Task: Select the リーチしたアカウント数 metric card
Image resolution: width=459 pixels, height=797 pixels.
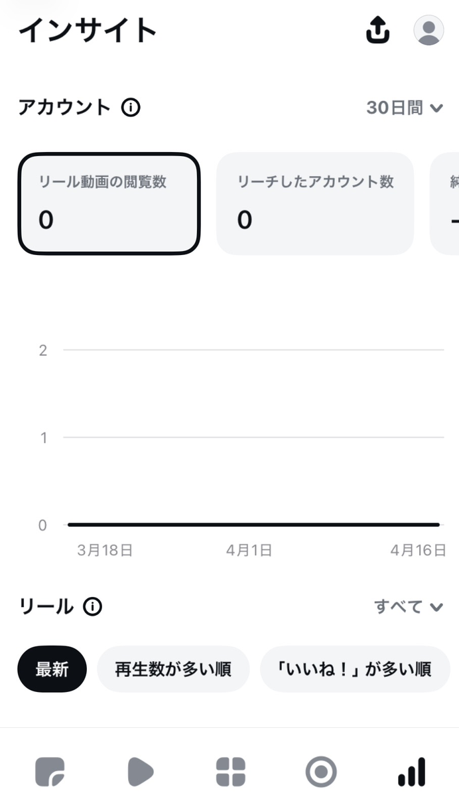Action: [315, 203]
